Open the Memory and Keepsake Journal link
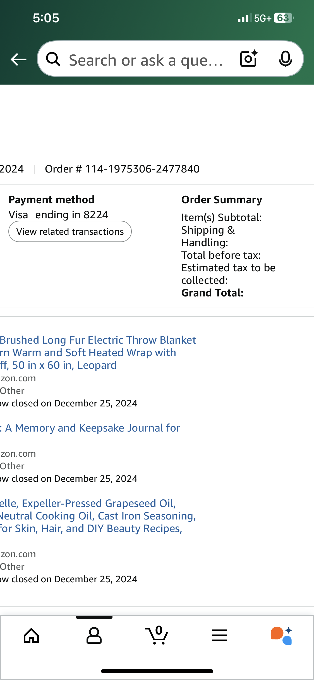Viewport: 314px width, 680px height. point(90,428)
